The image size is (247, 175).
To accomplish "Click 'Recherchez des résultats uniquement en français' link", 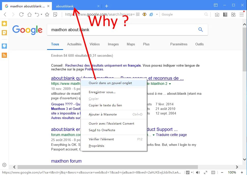I will pos(103,65).
